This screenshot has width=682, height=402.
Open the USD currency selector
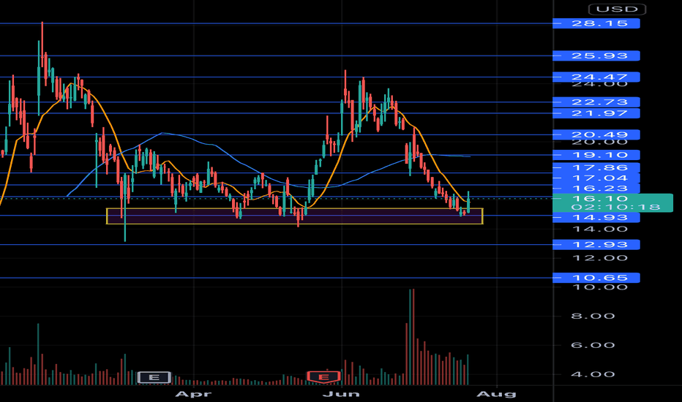click(x=617, y=9)
